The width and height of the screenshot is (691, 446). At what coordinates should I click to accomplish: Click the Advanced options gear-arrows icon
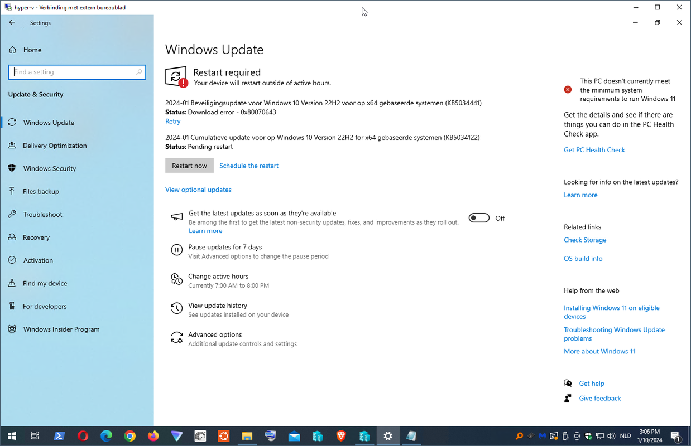pyautogui.click(x=176, y=338)
